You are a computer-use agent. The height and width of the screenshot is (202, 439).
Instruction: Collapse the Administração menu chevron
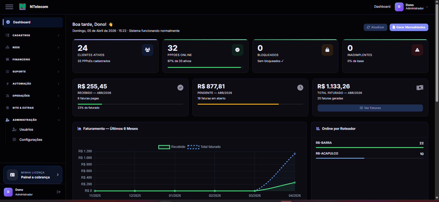pyautogui.click(x=59, y=120)
